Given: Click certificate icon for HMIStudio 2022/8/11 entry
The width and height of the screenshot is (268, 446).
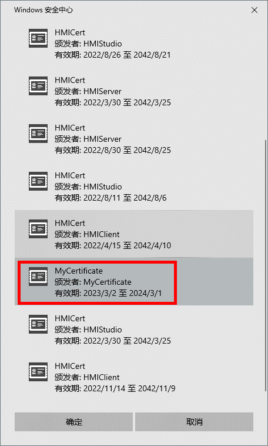Looking at the screenshot, I should point(38,181).
